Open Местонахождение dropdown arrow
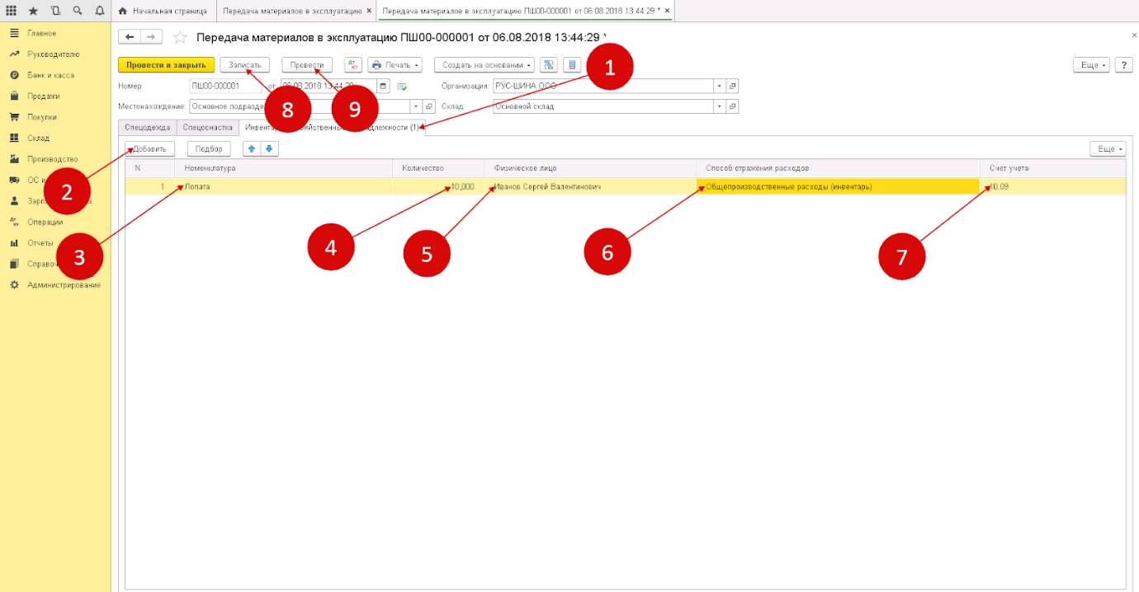The image size is (1139, 592). pos(416,106)
